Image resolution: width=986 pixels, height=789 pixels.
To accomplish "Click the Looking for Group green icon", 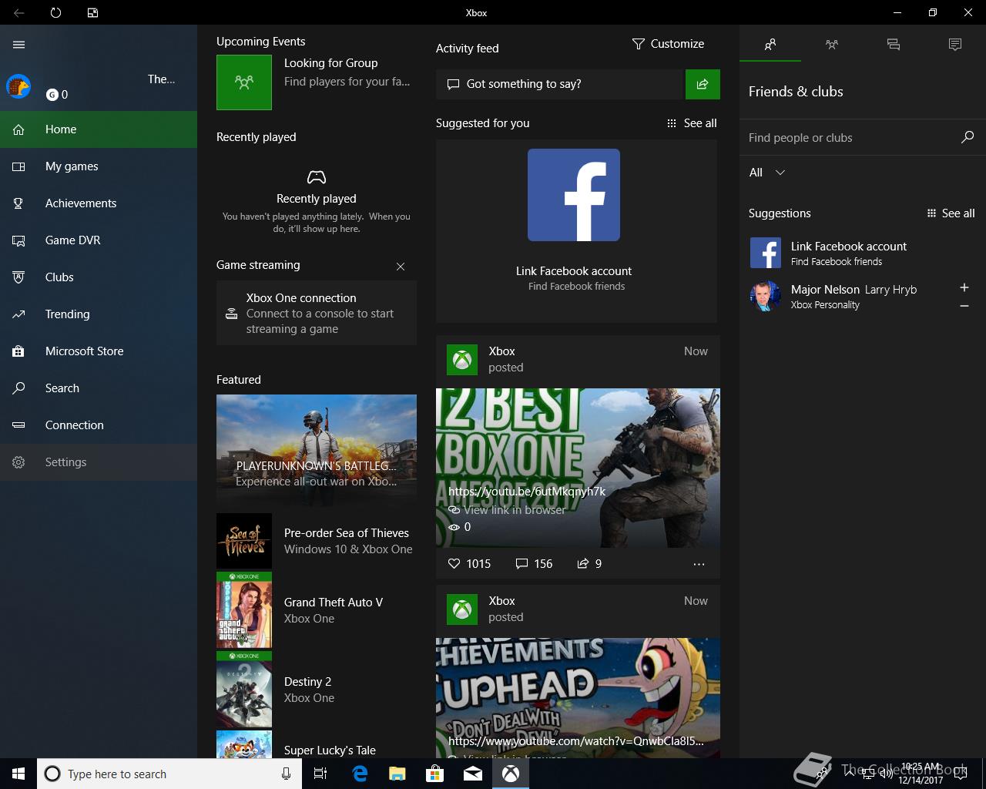I will pos(244,82).
